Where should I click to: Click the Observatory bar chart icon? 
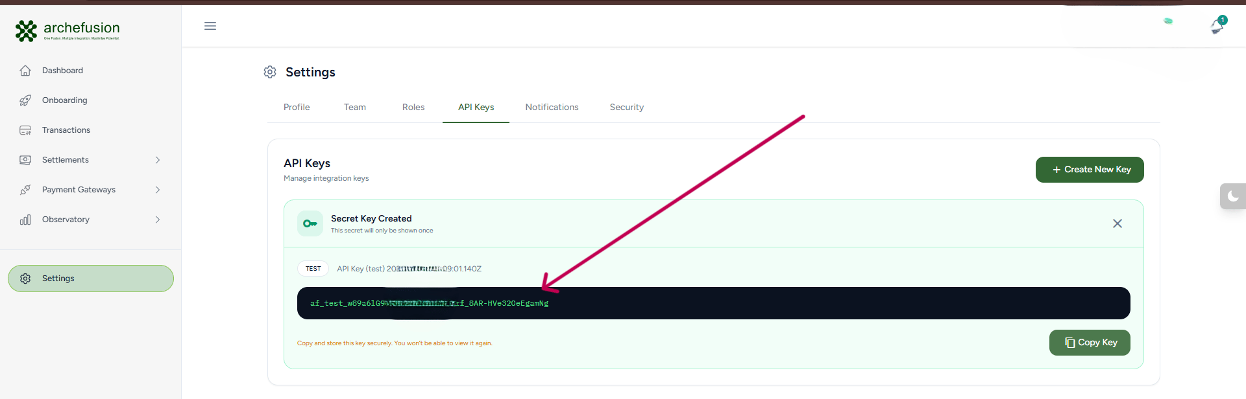pyautogui.click(x=25, y=220)
